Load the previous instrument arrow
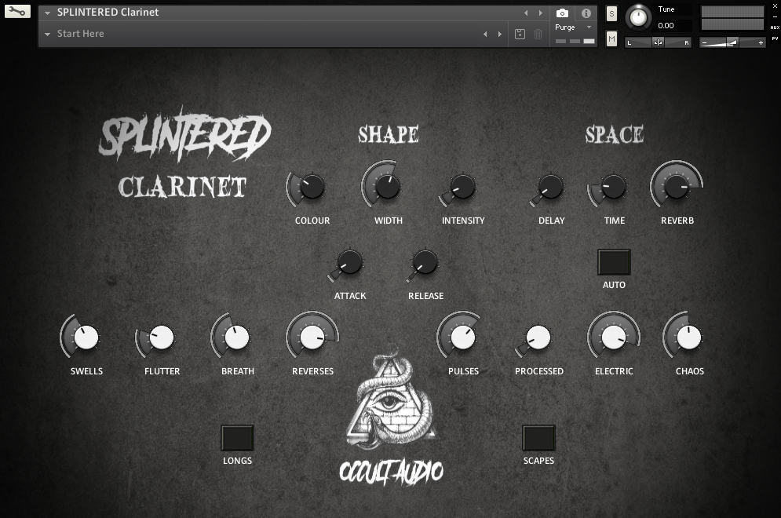Screen dimensions: 781x518 (x=526, y=13)
